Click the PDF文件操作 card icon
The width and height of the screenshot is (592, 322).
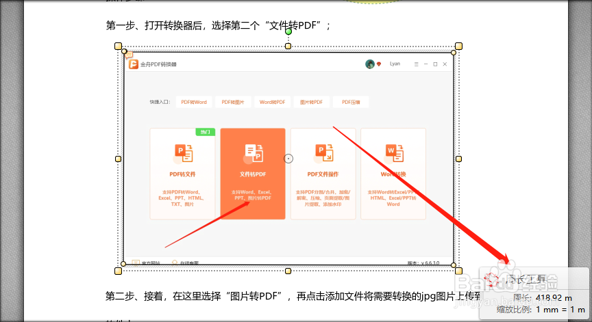(324, 153)
